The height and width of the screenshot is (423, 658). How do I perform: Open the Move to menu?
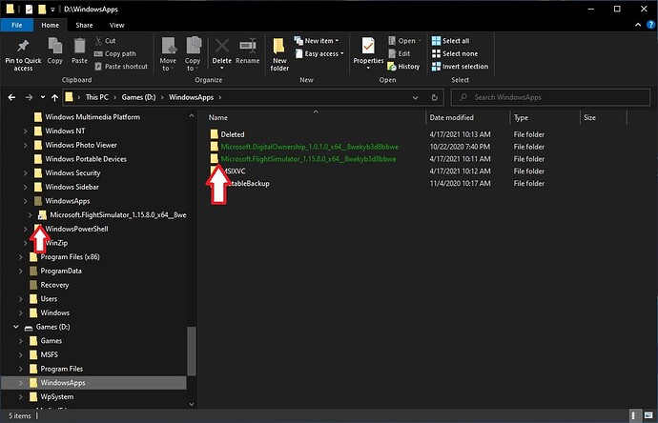(168, 54)
